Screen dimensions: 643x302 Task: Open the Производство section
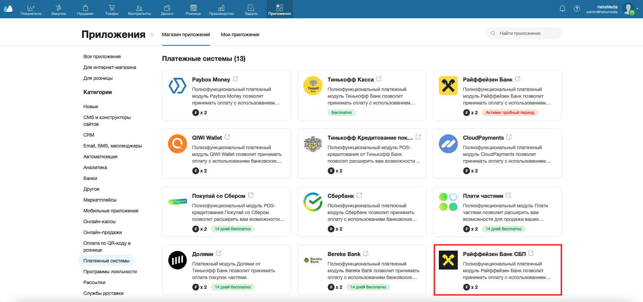(221, 10)
